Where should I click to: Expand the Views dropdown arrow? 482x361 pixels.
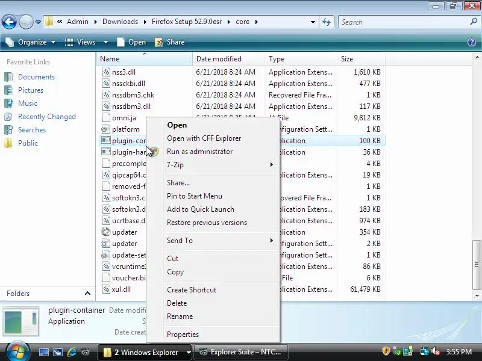105,42
